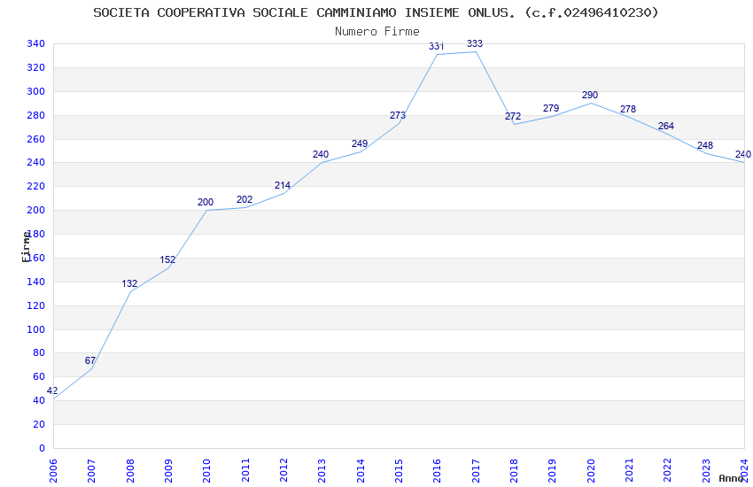The width and height of the screenshot is (753, 487).
Task: Click the y-axis value 140
Action: pos(36,282)
